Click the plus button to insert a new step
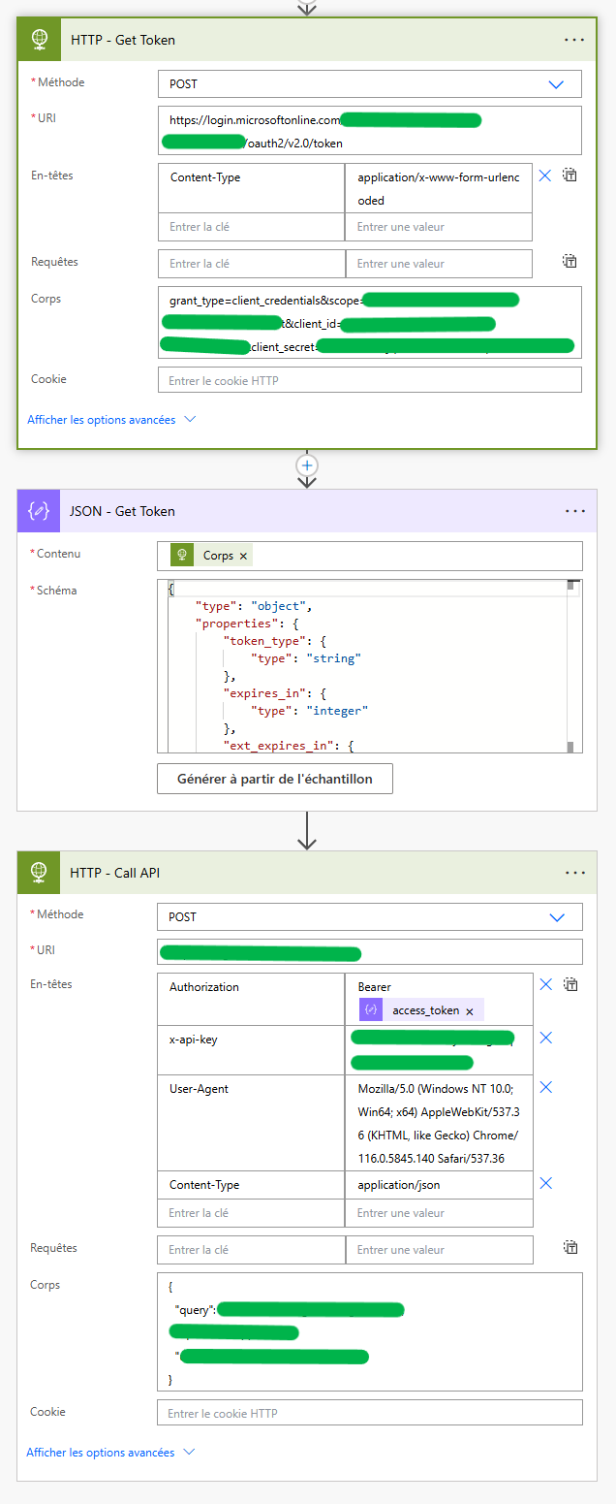The width and height of the screenshot is (616, 1504). [x=307, y=464]
